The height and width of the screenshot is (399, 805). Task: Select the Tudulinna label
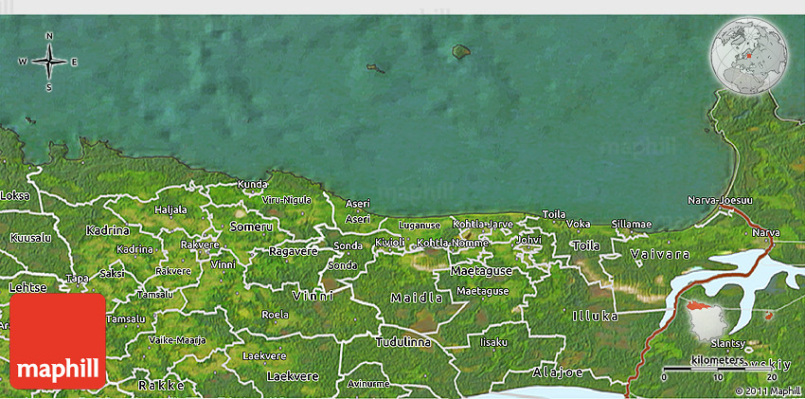click(x=403, y=341)
